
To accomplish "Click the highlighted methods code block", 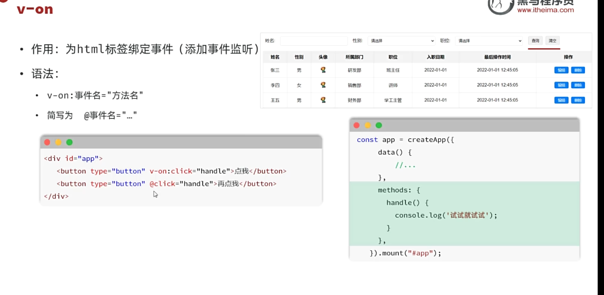I will point(464,214).
